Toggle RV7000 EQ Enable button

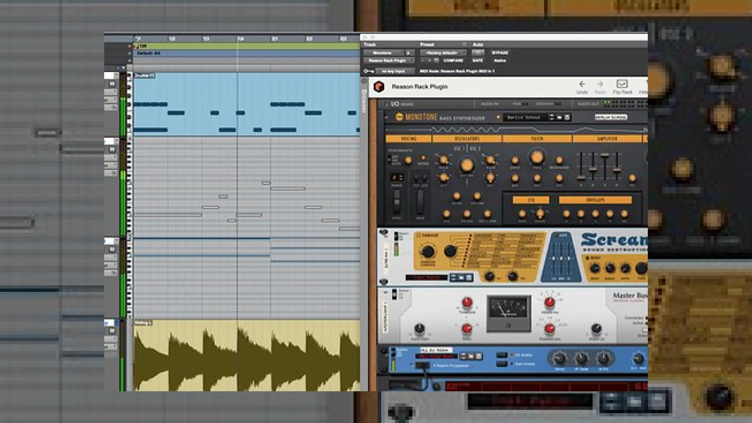502,355
